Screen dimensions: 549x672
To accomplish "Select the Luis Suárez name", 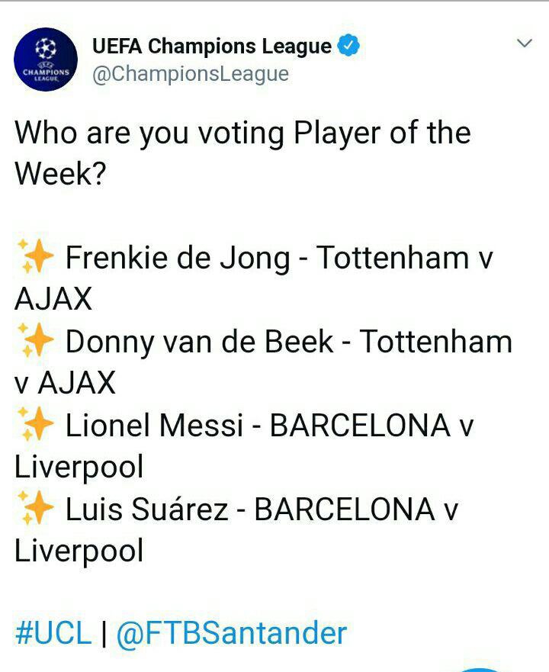I will (146, 510).
